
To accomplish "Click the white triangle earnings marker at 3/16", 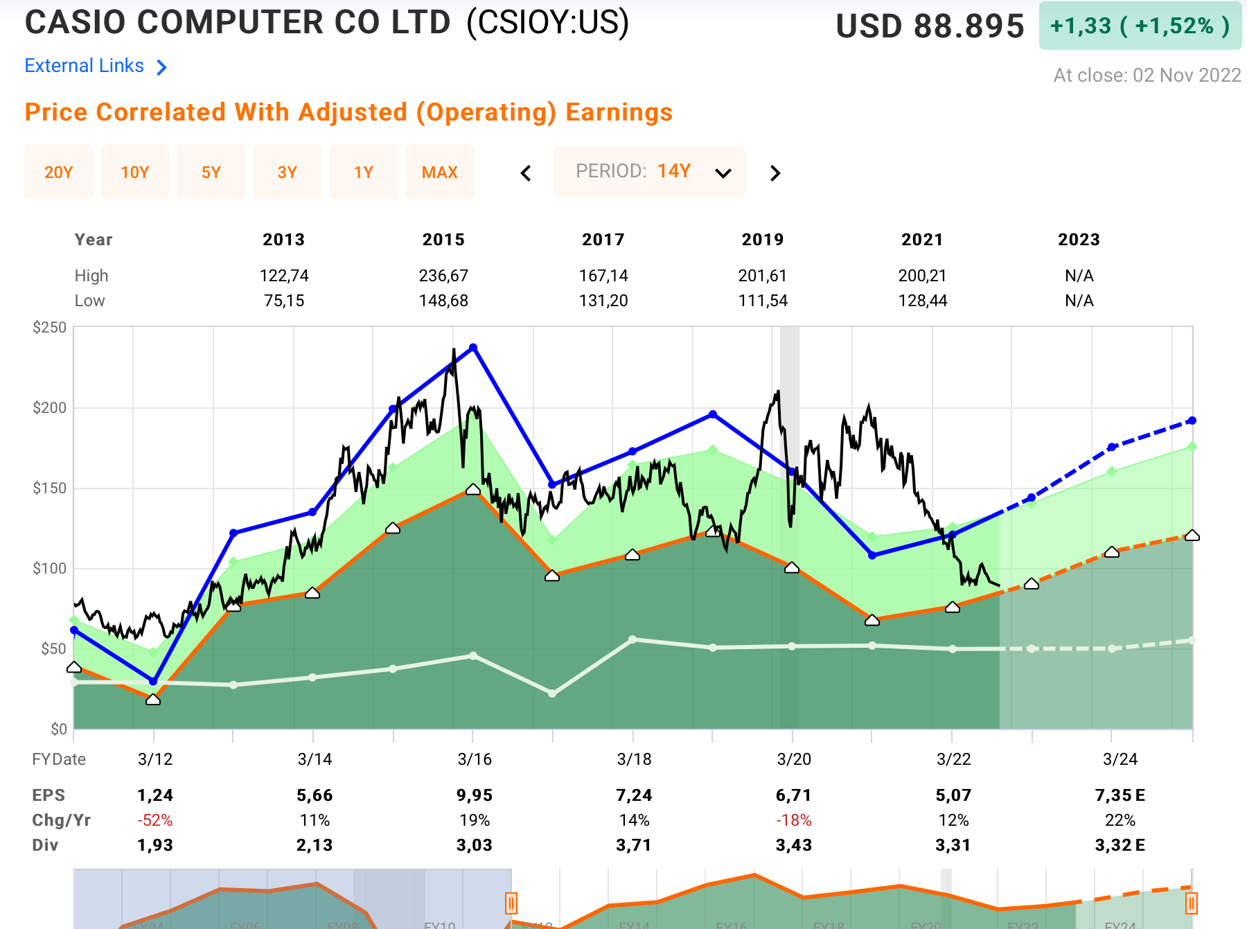I will point(473,490).
